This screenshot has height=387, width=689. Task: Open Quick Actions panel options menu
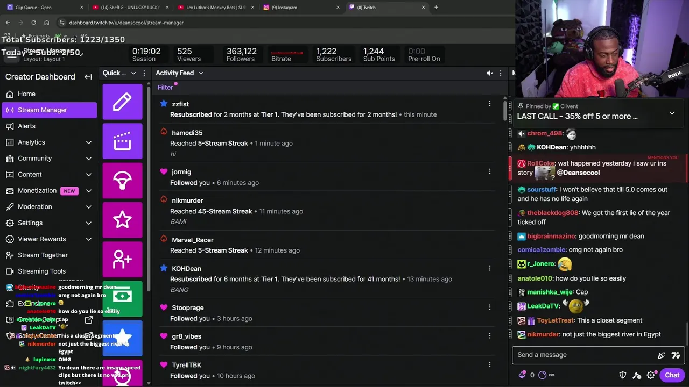[144, 73]
